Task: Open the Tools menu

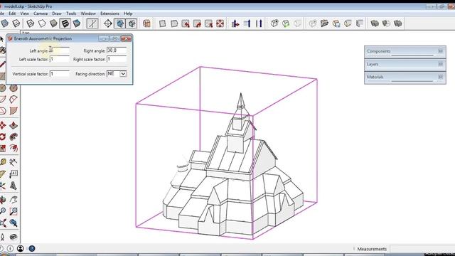Action: (71, 14)
